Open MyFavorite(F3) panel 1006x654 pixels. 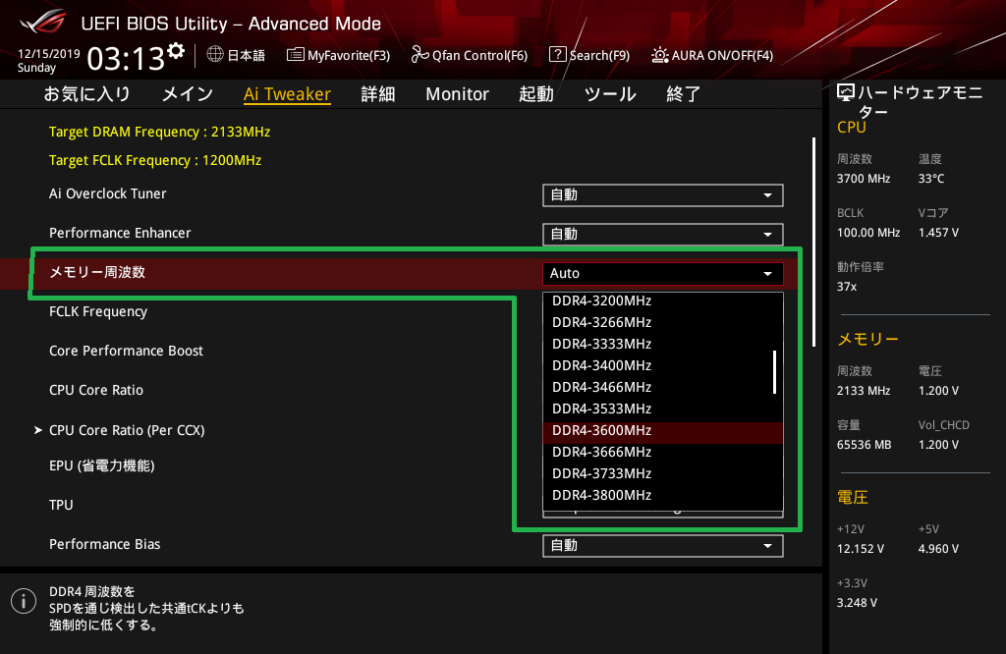click(x=338, y=55)
